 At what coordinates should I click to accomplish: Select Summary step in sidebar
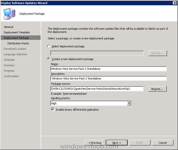pos(9,65)
